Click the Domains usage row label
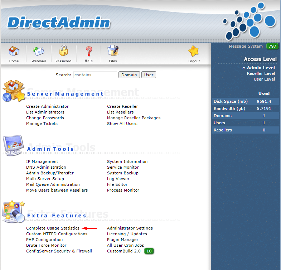Image resolution: width=281 pixels, height=270 pixels. (223, 116)
